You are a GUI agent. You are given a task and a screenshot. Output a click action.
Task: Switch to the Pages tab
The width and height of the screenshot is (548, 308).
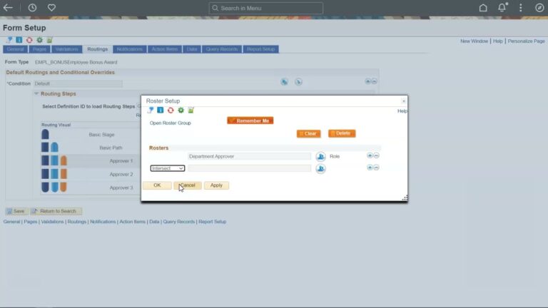click(x=39, y=49)
